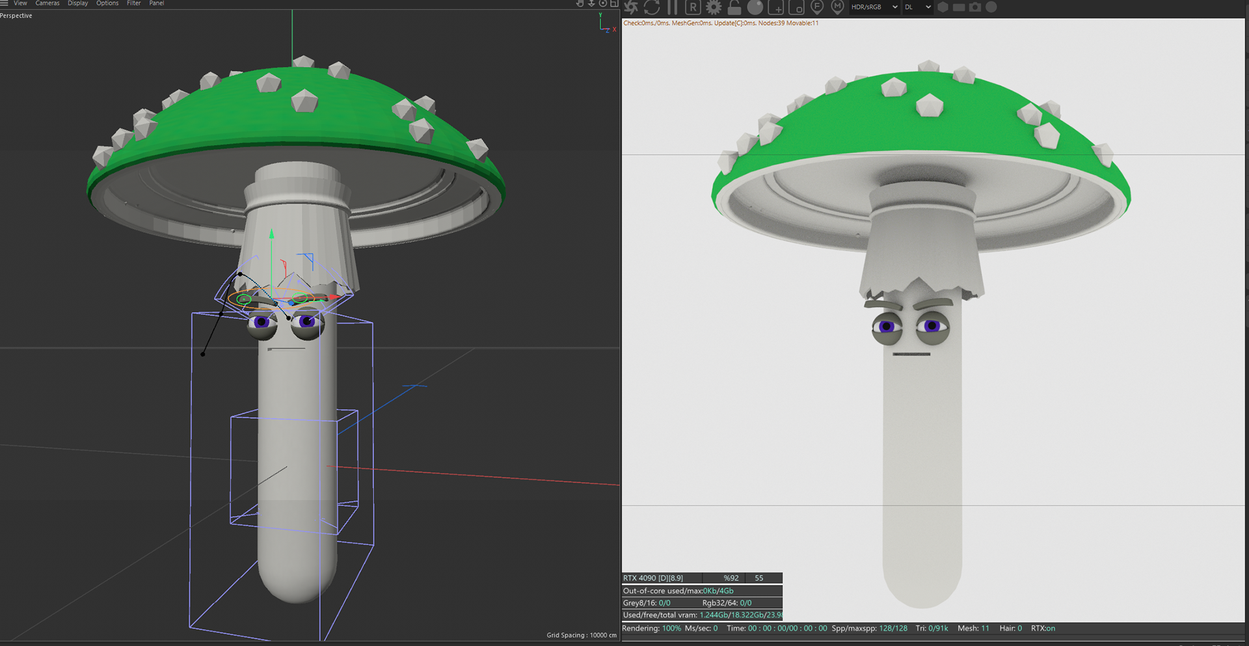Click the viewport orbit rotate icon

603,3
